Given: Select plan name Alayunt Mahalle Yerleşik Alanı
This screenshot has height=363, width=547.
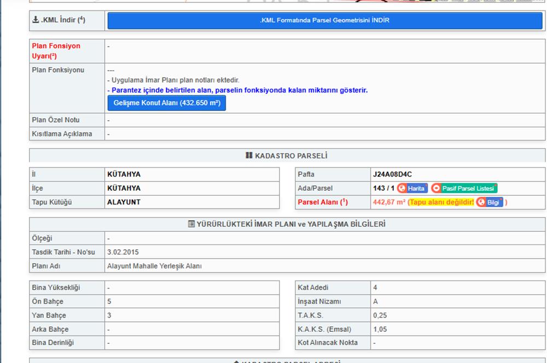Looking at the screenshot, I should tap(154, 266).
